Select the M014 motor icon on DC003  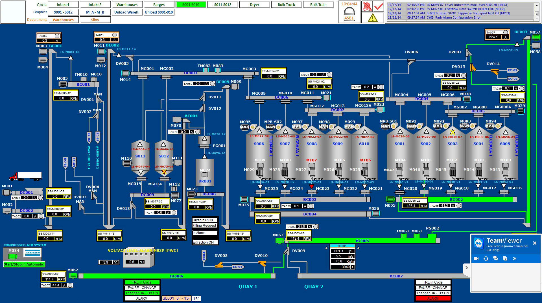click(x=125, y=73)
